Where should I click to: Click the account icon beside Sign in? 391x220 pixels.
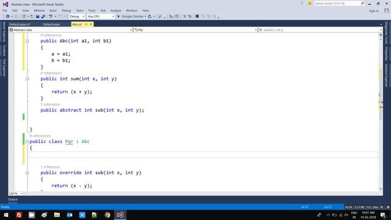(386, 10)
